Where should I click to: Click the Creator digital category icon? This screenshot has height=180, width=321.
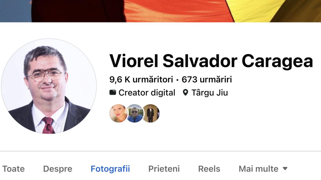click(x=113, y=93)
